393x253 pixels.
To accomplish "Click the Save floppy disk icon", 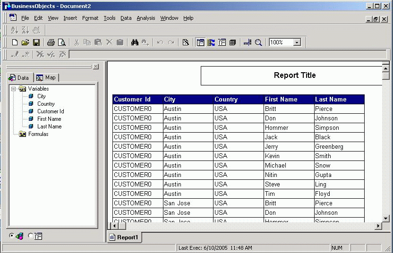I will [36, 42].
